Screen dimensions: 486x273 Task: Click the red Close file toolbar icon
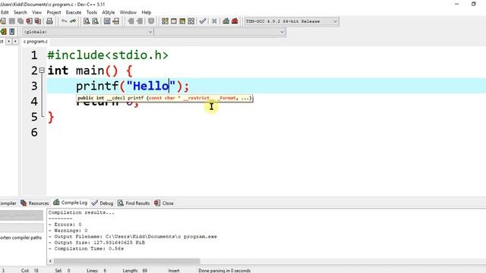pos(29,21)
